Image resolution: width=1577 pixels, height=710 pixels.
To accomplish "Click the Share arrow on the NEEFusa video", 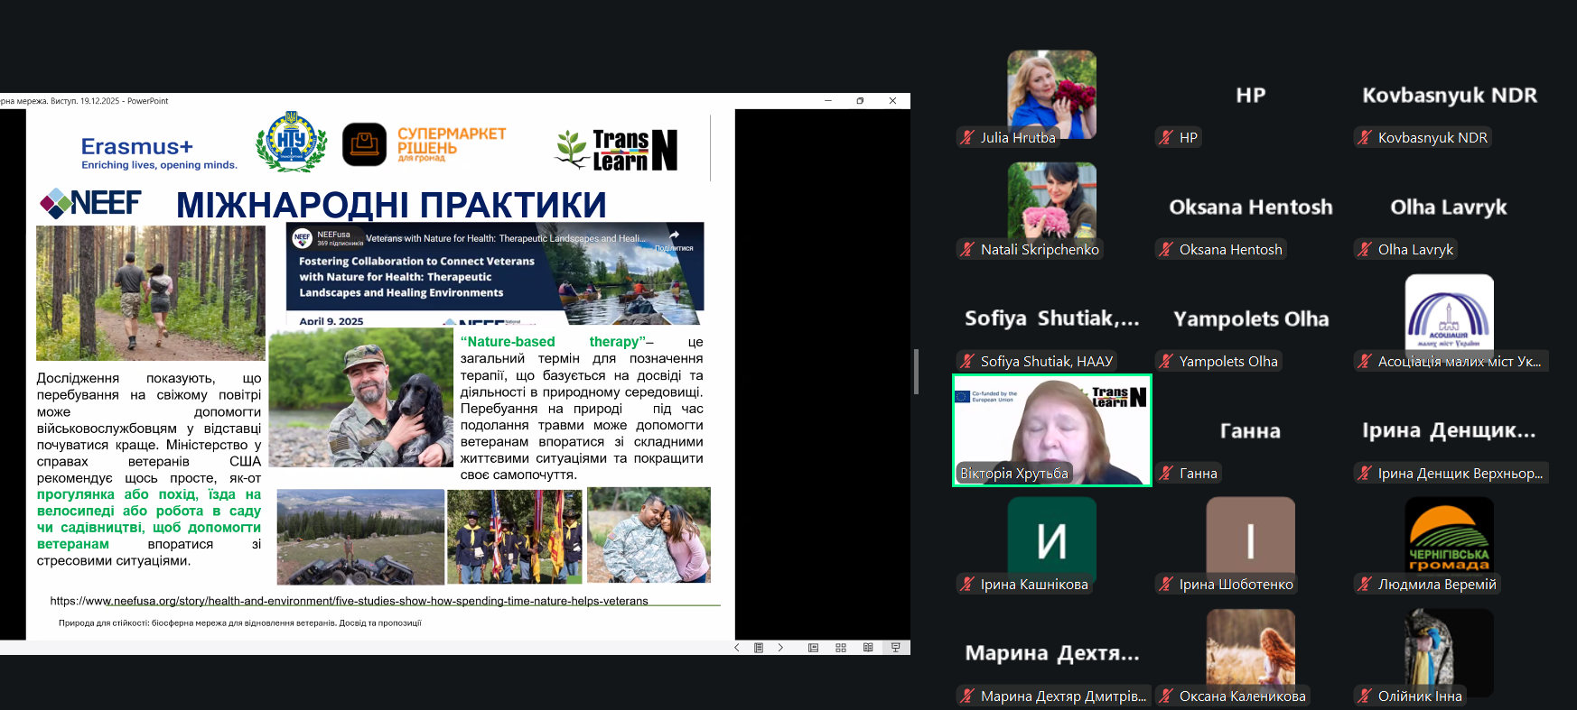I will click(x=674, y=235).
